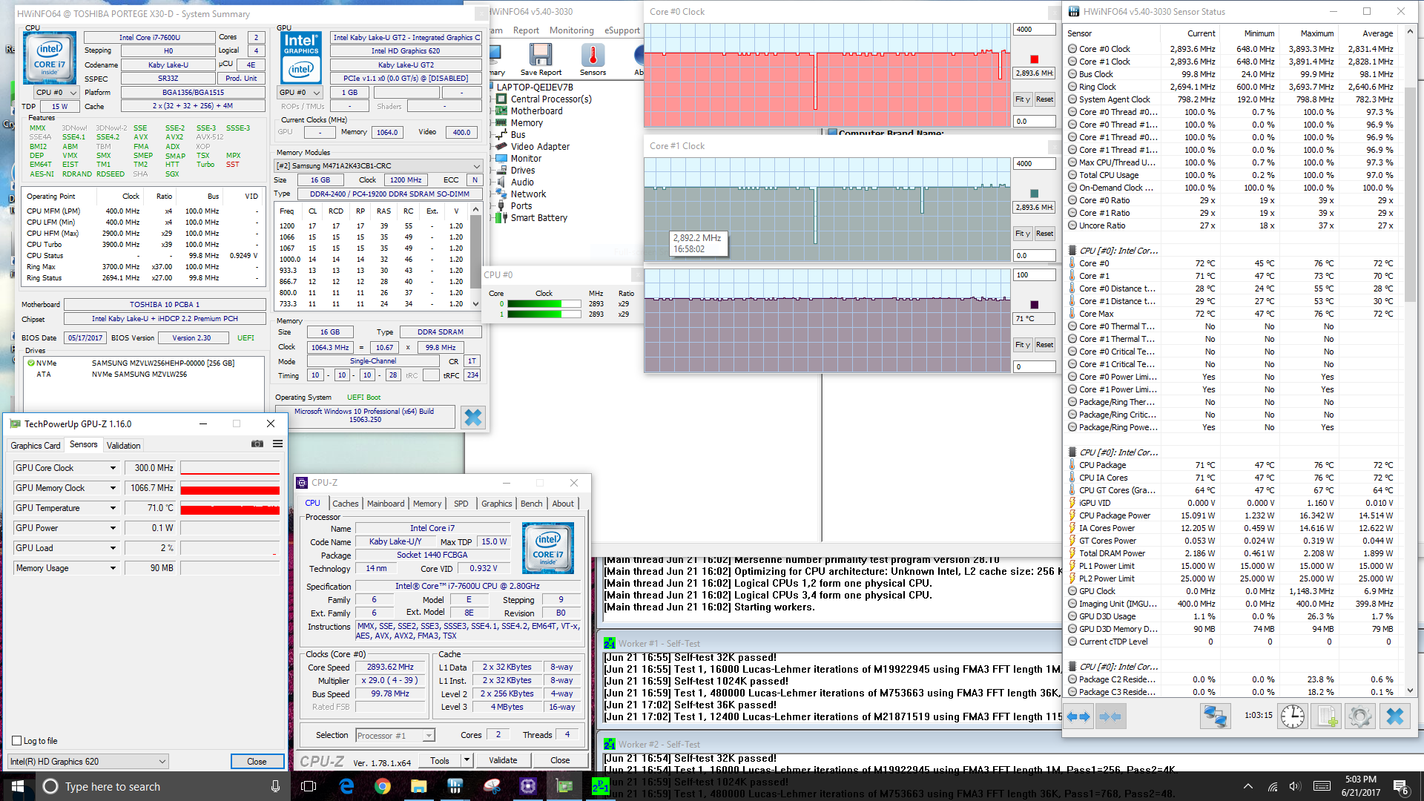The image size is (1424, 801).
Task: Enable Log to file checkbox
Action: (17, 741)
